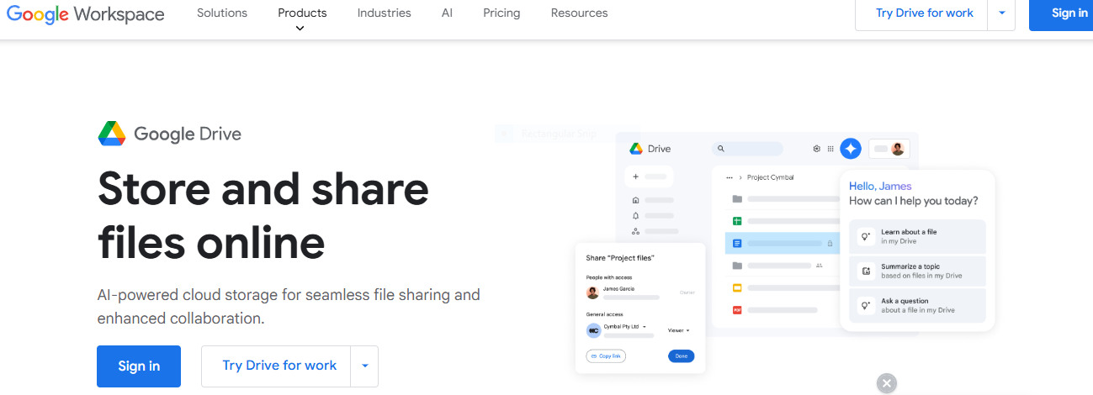This screenshot has width=1093, height=395.
Task: Click the Drive logo in the mockup window
Action: (x=636, y=149)
